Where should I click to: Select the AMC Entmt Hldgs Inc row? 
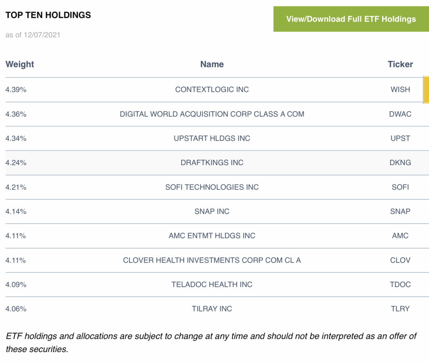tap(212, 236)
